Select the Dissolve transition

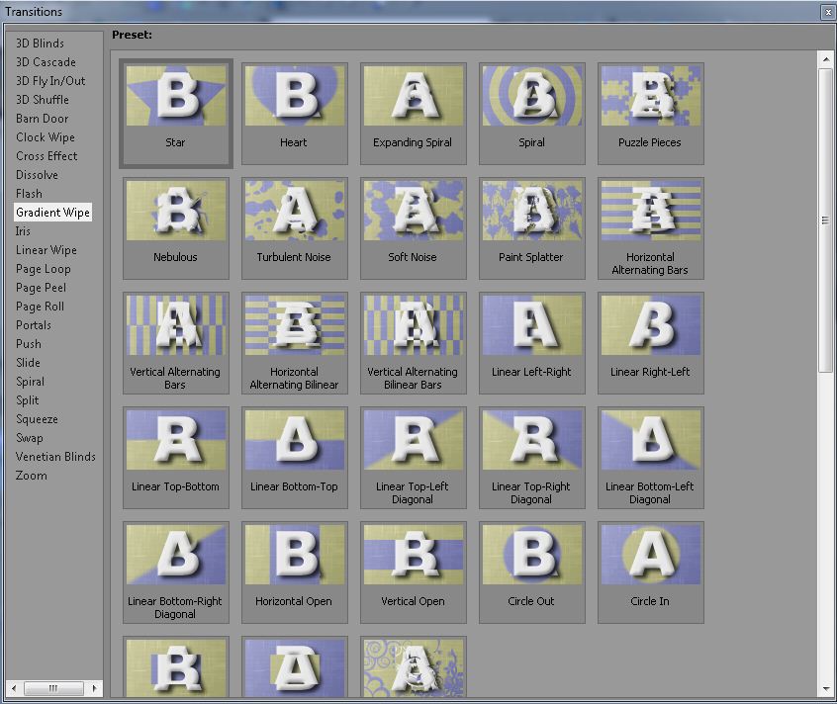pos(37,175)
